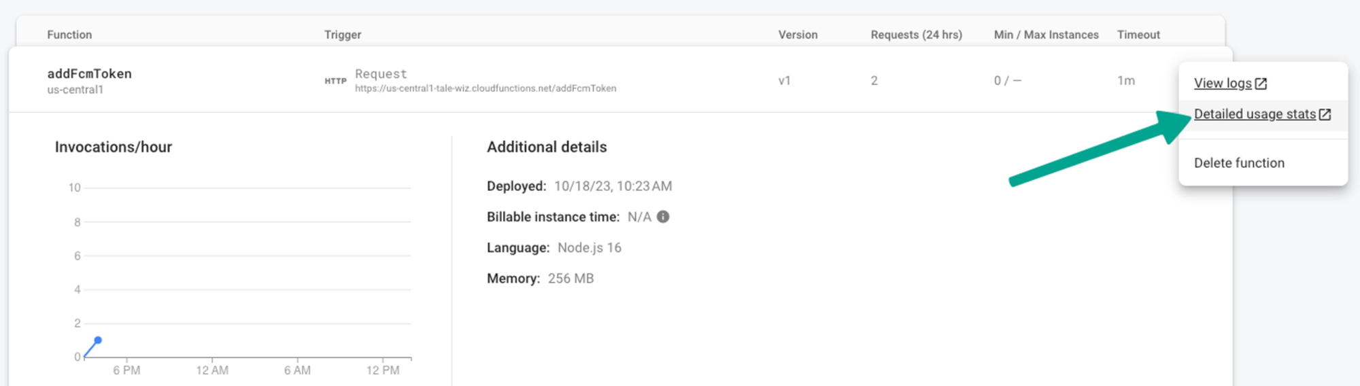Click the blue data point on chart
The width and height of the screenshot is (1360, 386).
pos(98,340)
